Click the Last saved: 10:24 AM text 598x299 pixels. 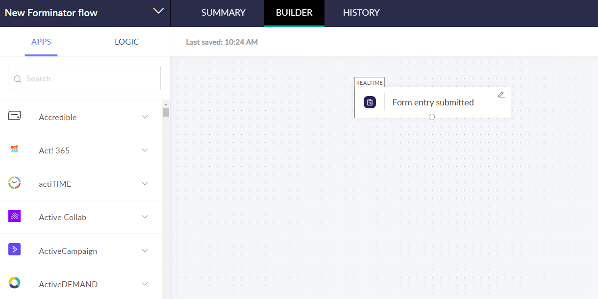222,42
